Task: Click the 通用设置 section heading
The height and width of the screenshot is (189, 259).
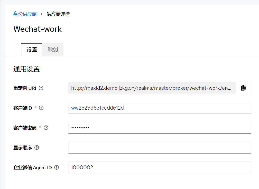Action: click(27, 69)
